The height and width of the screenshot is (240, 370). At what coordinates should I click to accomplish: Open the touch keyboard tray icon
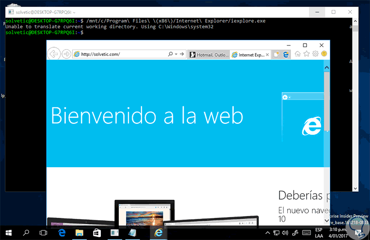306,233
